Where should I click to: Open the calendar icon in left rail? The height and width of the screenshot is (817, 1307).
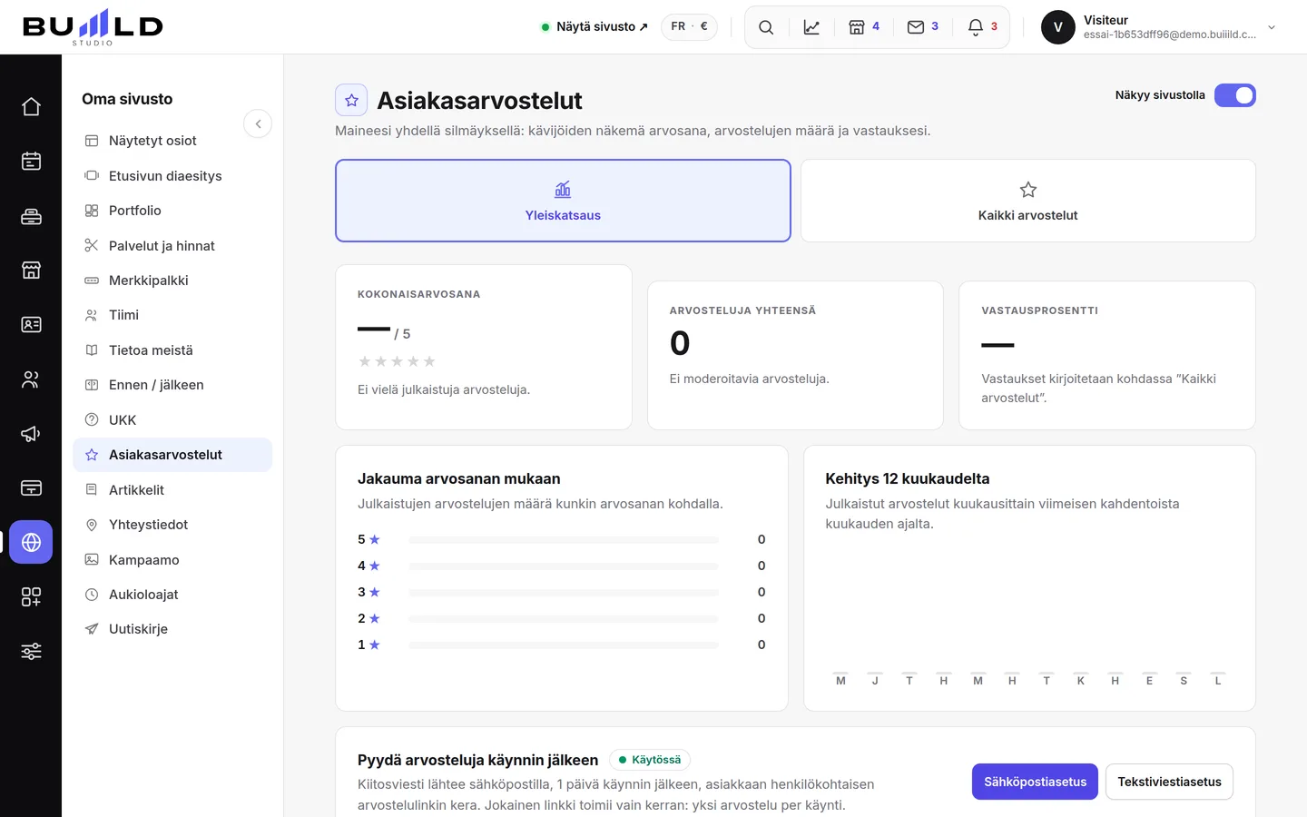31,161
